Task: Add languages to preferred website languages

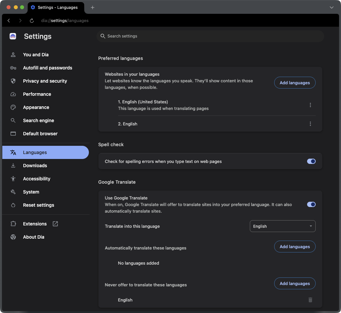Action: pos(295,83)
